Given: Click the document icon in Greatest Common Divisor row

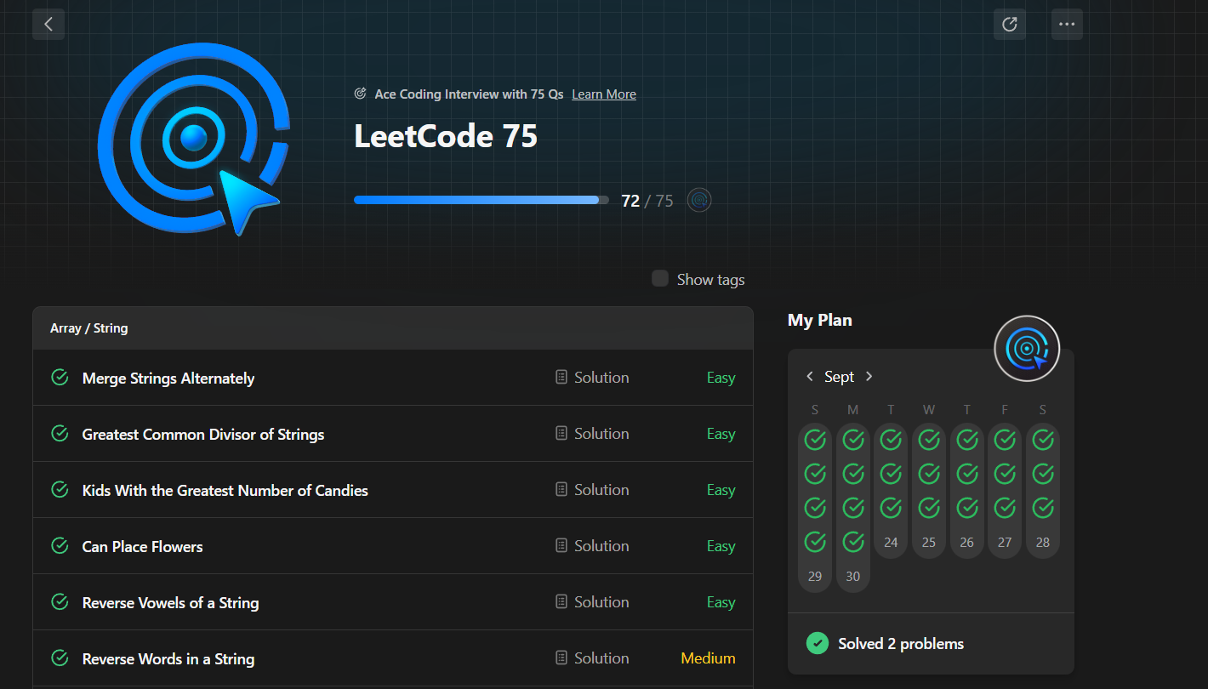Looking at the screenshot, I should 561,433.
